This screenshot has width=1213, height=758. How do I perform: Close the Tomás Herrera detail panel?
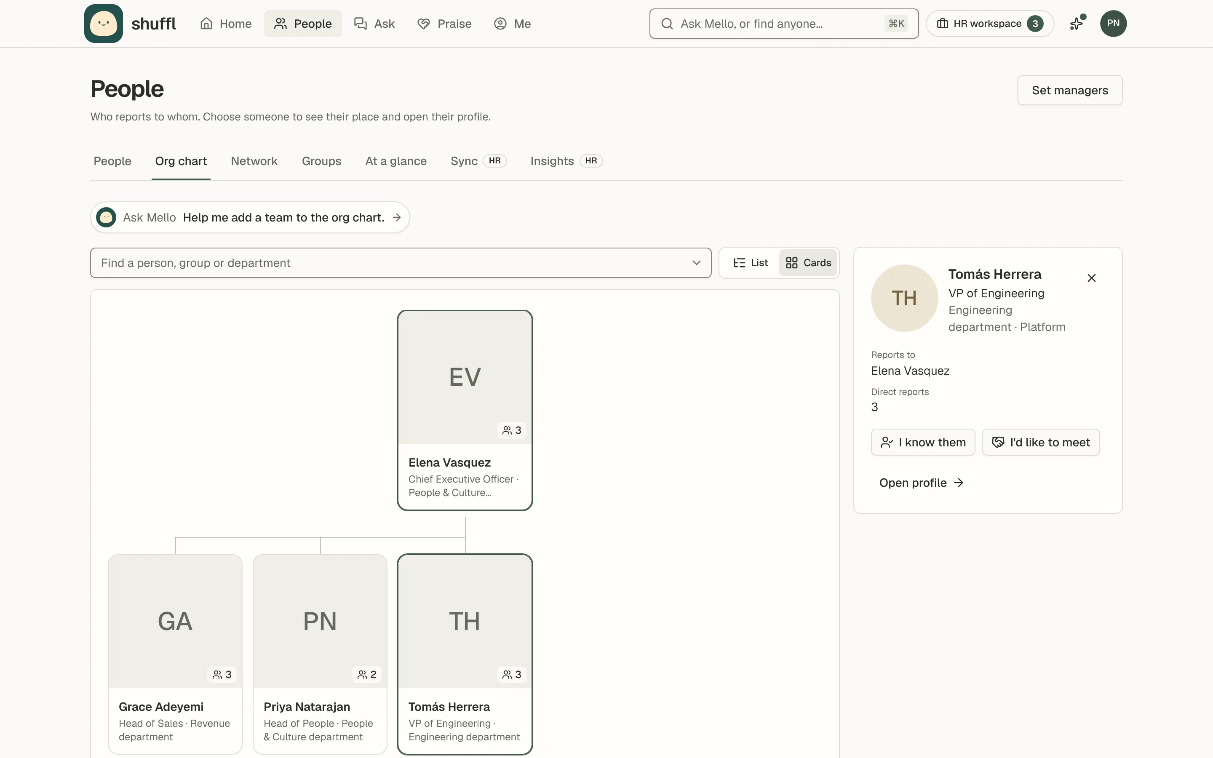coord(1091,278)
